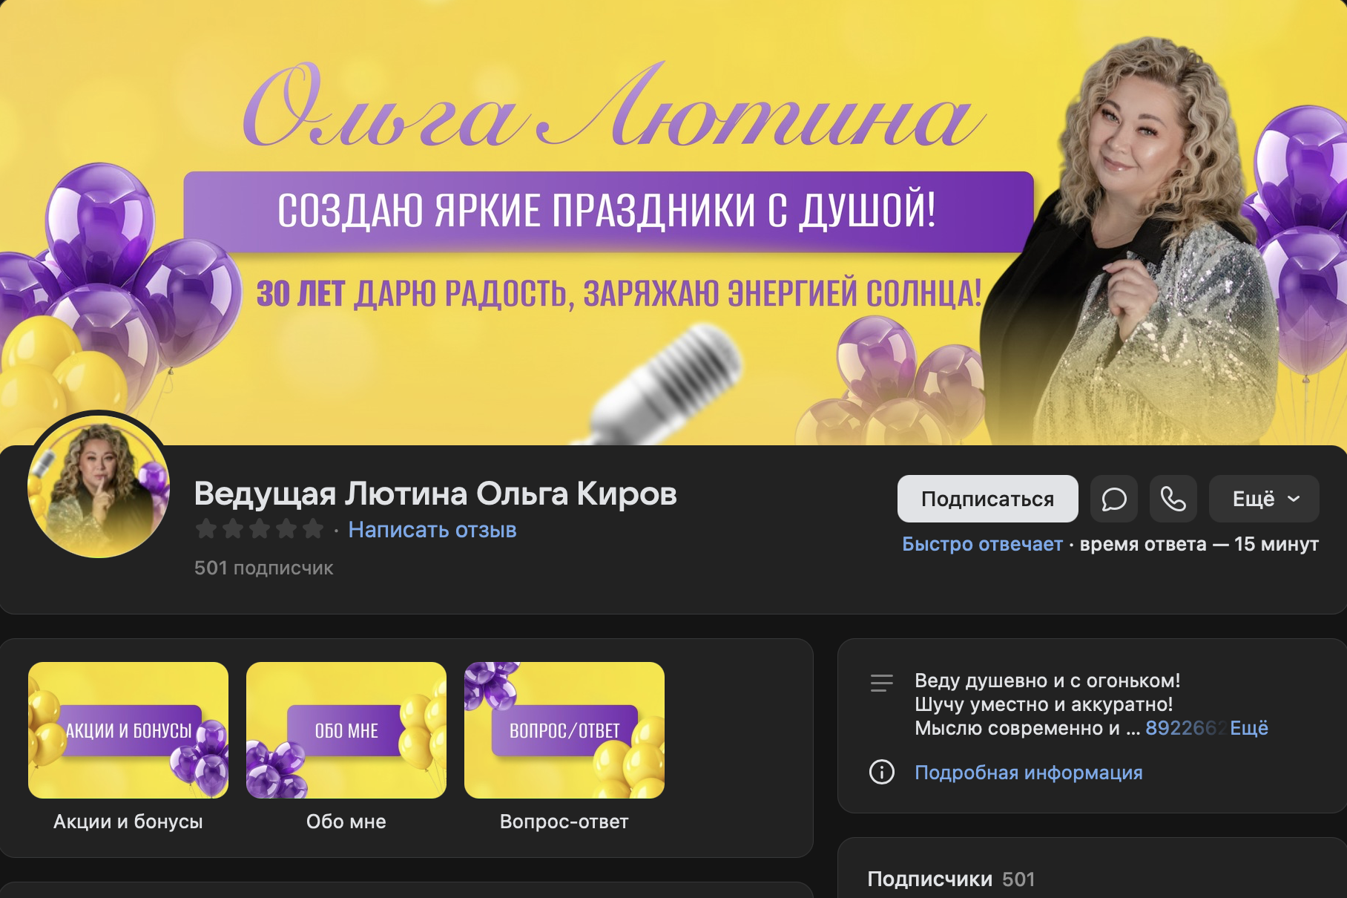Open the Обо мне thumbnail
The image size is (1347, 898).
[x=346, y=730]
